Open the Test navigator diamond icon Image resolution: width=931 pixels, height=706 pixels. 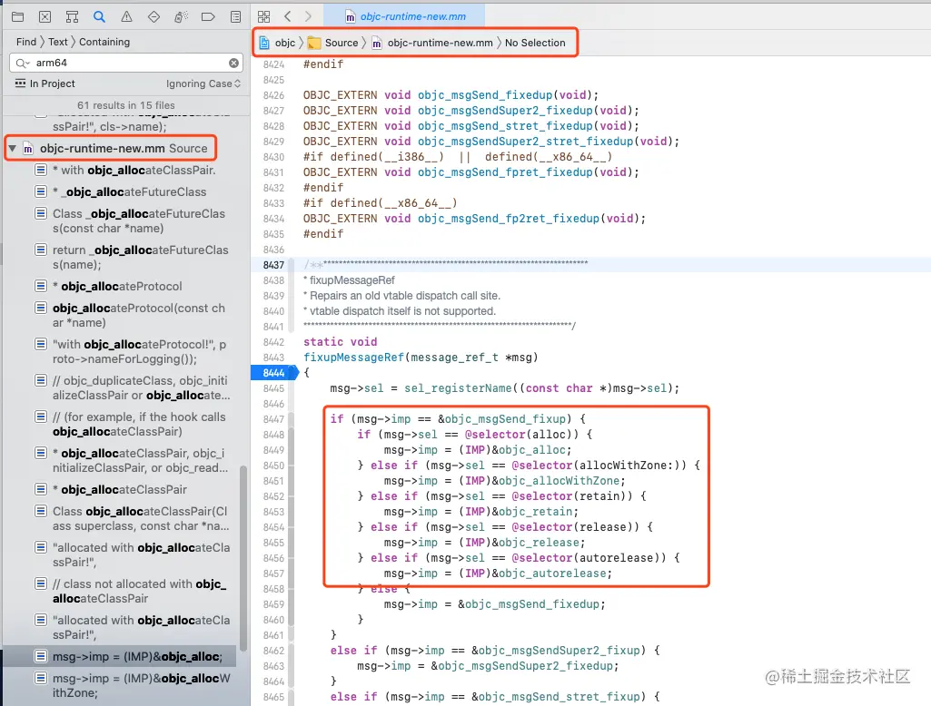(x=154, y=16)
